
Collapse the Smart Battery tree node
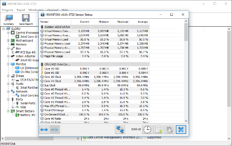point(8,111)
